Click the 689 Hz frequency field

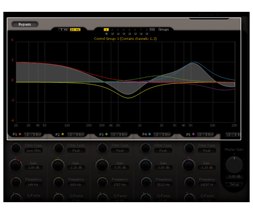click(76, 185)
